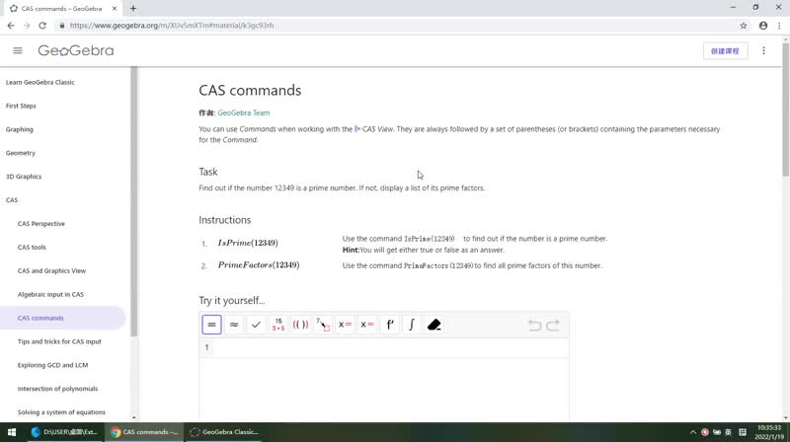Select the Expand parentheses tool
790x442 pixels.
(x=300, y=325)
